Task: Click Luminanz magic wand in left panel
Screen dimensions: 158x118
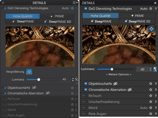Action: [x=76, y=79]
